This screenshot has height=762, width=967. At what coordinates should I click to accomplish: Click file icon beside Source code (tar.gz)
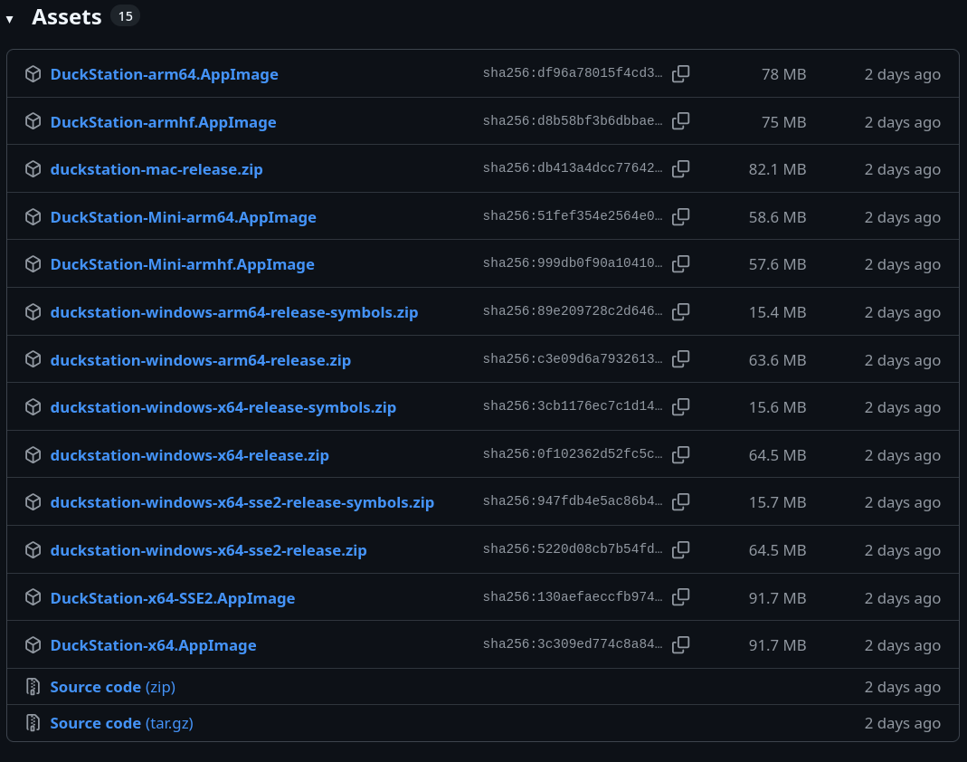[33, 722]
